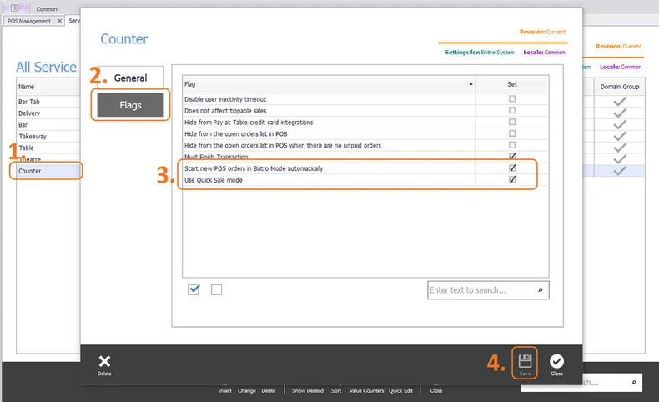Click Change in the bottom toolbar
Viewport: 659px width, 402px height.
[x=246, y=390]
